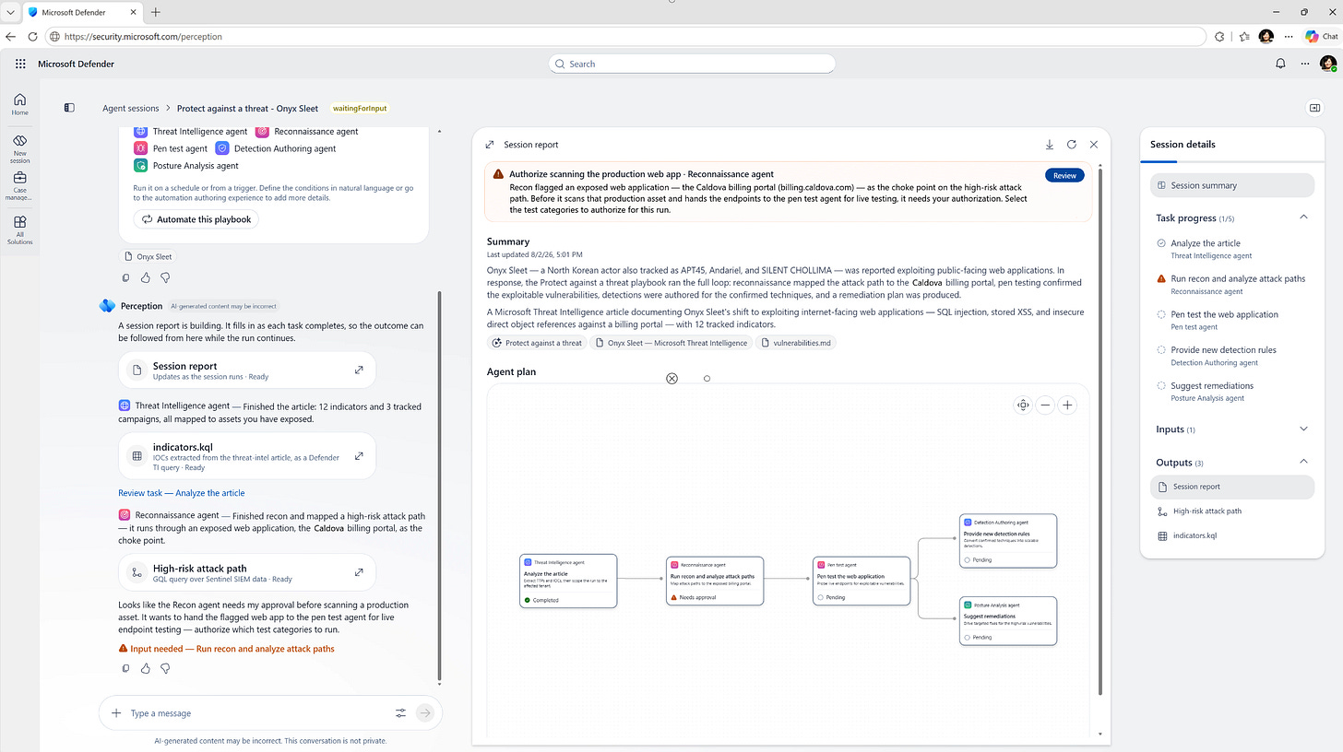The height and width of the screenshot is (752, 1343).
Task: Toggle the Session details side panel icon
Action: (x=1315, y=108)
